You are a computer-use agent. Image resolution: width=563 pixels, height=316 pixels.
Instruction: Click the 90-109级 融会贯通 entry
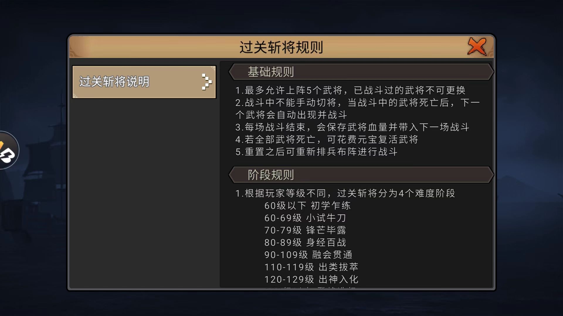coord(308,255)
